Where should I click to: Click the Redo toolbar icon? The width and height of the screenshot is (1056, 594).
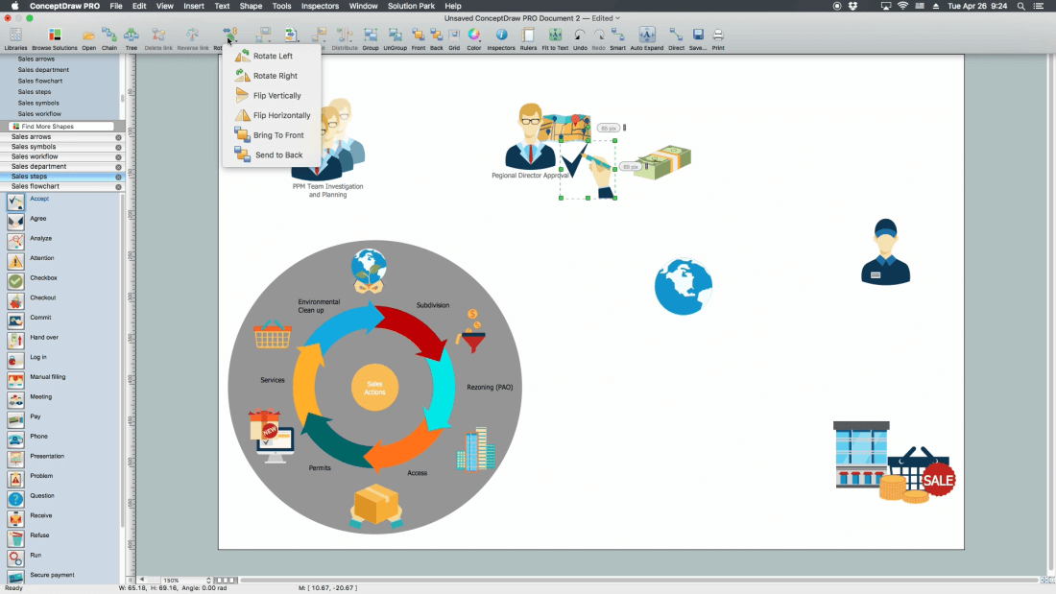598,38
